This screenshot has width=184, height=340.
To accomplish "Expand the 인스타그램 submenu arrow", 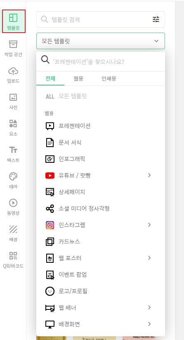I will click(149, 225).
